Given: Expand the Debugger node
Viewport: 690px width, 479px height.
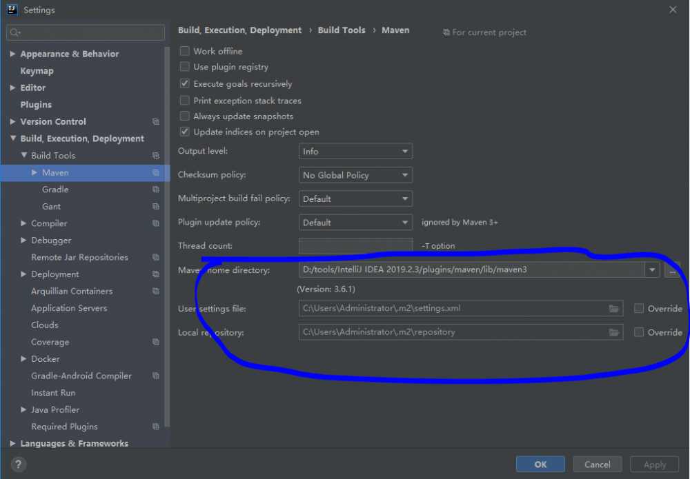Looking at the screenshot, I should (x=23, y=240).
